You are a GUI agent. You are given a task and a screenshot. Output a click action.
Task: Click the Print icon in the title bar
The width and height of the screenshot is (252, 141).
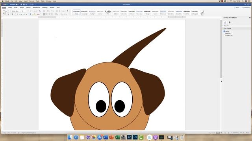tap(32, 4)
